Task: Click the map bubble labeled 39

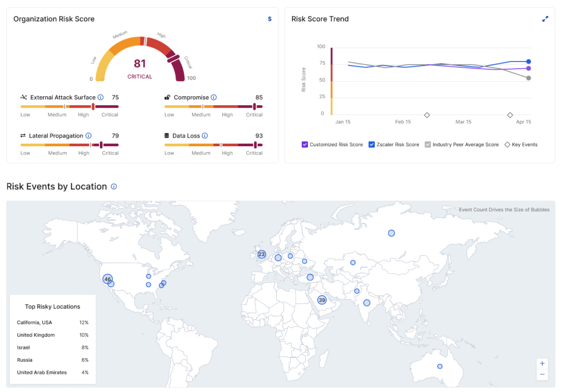Action: [322, 300]
